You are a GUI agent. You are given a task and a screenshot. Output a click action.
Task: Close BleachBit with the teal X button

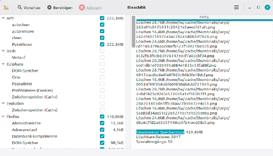pos(267,8)
